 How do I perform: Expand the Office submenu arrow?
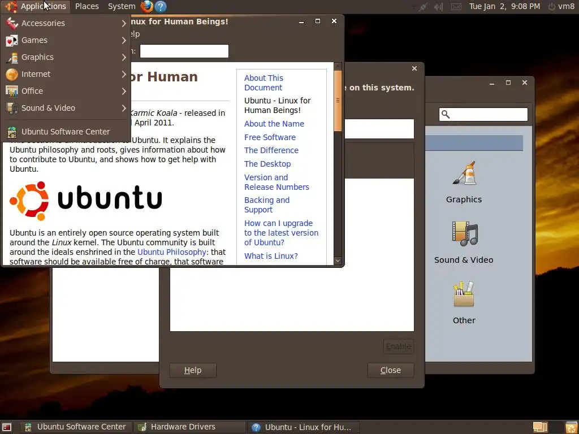(124, 91)
